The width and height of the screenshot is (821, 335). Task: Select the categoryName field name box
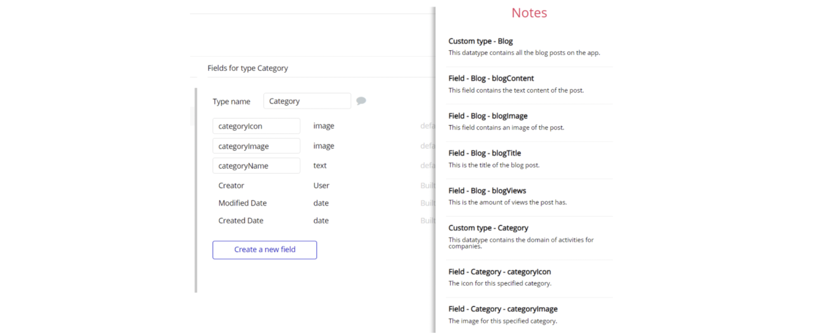[256, 166]
